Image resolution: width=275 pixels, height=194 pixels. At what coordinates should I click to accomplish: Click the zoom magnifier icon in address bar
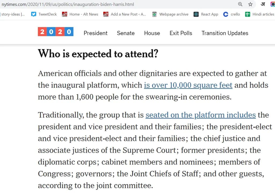240,4
